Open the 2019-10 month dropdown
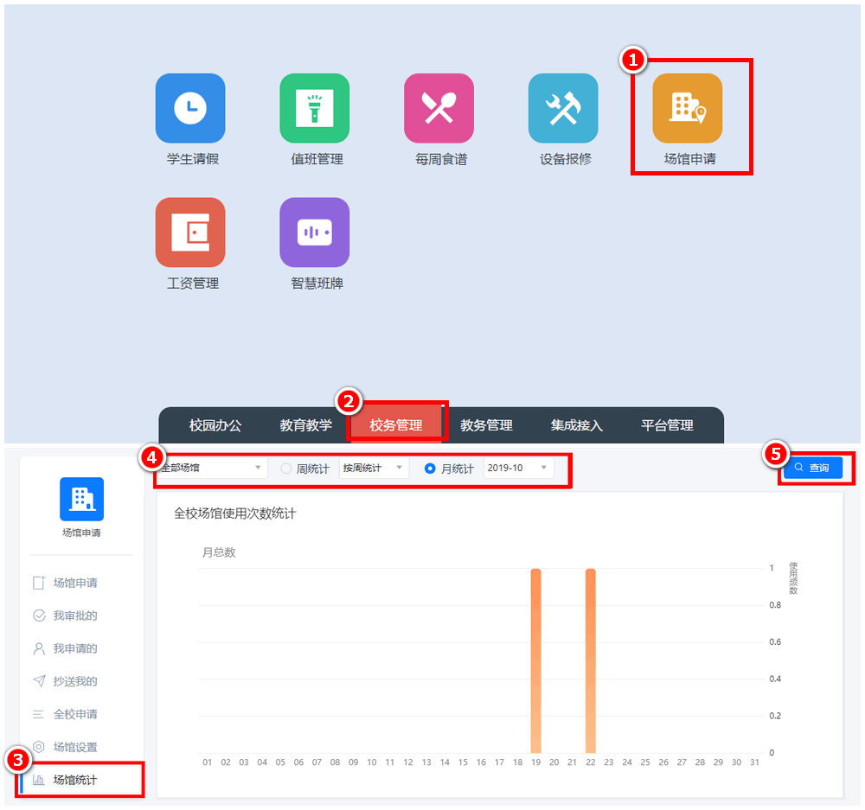This screenshot has width=865, height=810. pyautogui.click(x=518, y=468)
